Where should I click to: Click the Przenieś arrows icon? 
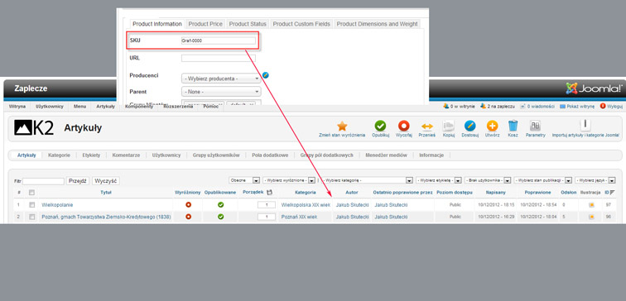[426, 127]
